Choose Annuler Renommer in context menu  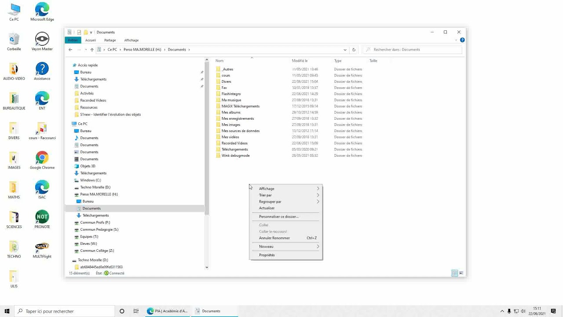pyautogui.click(x=286, y=238)
